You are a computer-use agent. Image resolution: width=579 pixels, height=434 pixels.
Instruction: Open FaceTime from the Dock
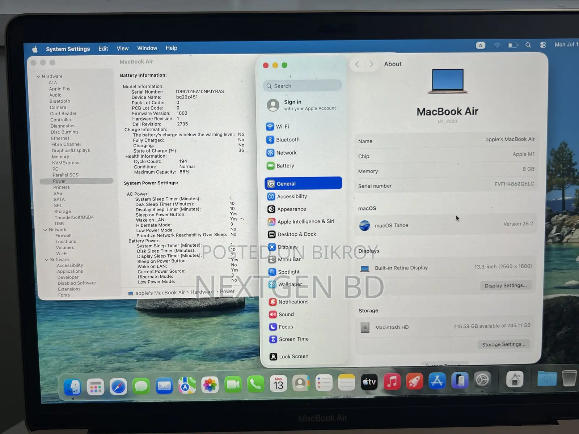[233, 385]
